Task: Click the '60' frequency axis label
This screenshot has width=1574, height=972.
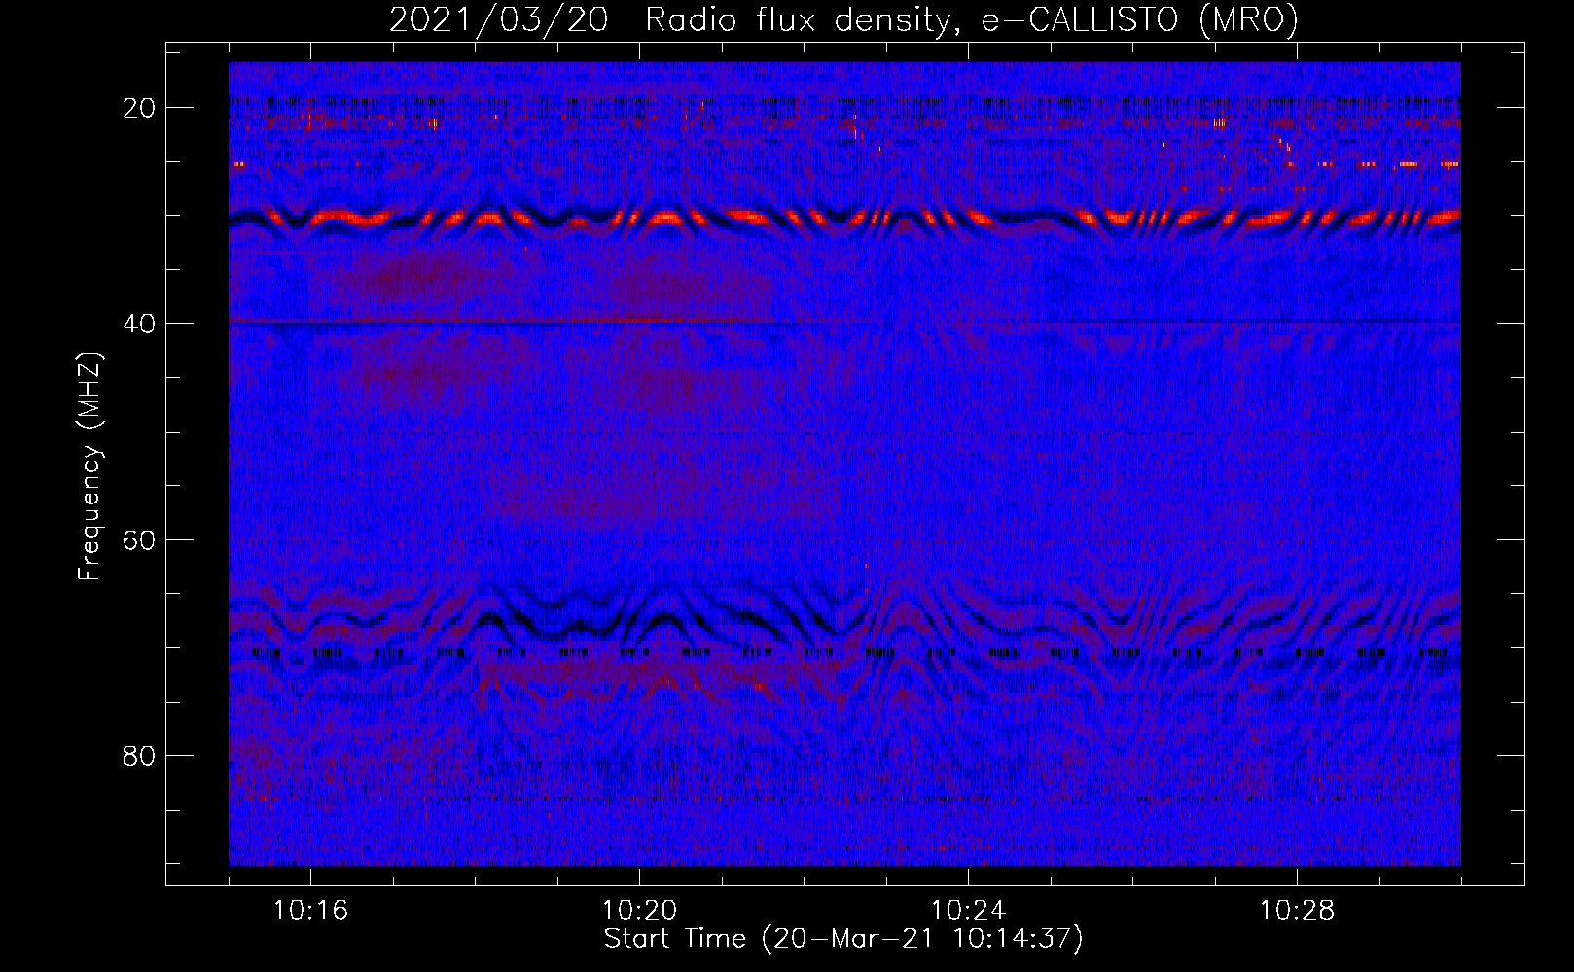Action: click(140, 539)
